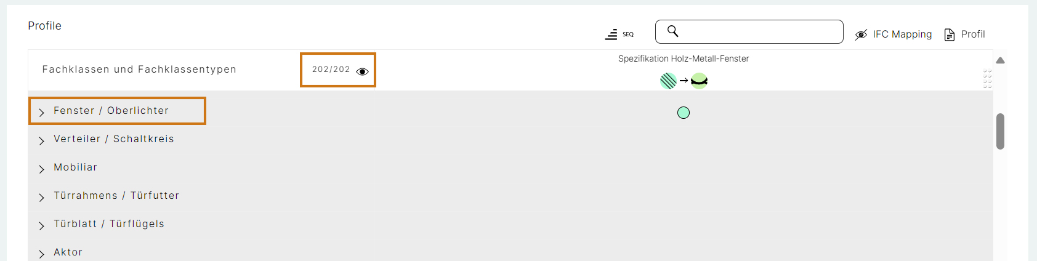Screen dimensions: 1037x261
Task: Click the arrow between mapping circles
Action: 684,81
